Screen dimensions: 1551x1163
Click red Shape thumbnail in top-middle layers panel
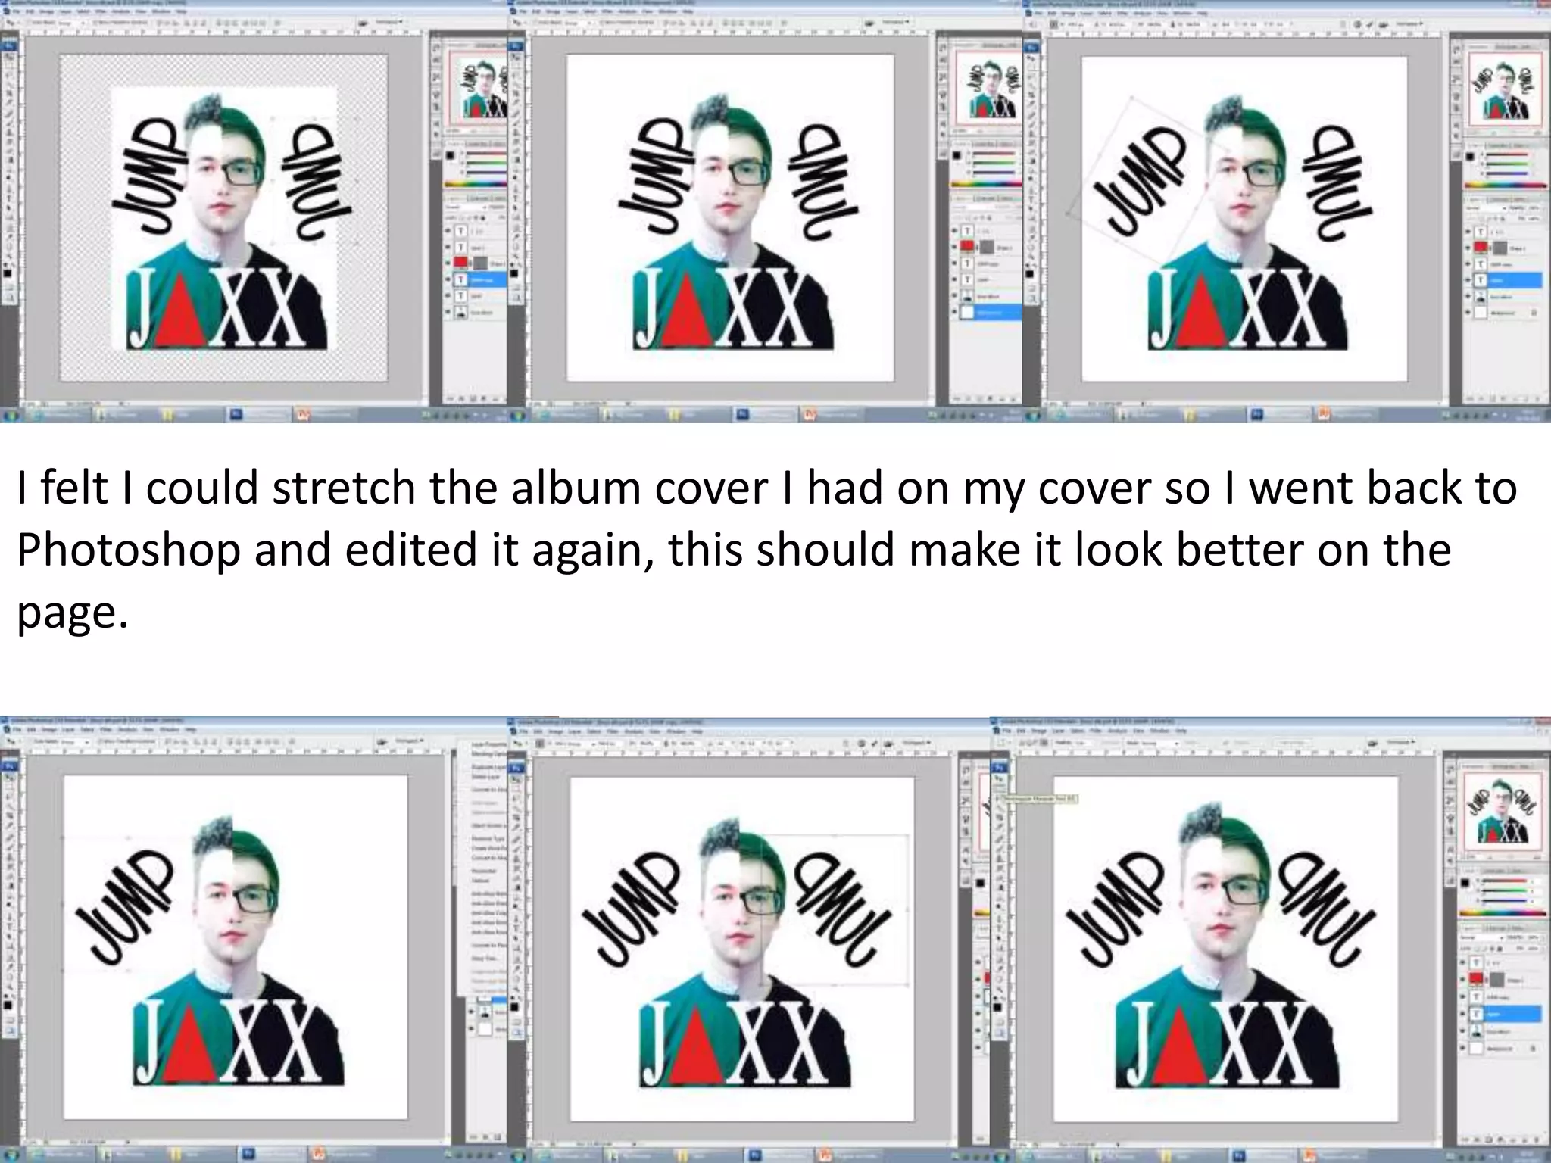[x=967, y=246]
